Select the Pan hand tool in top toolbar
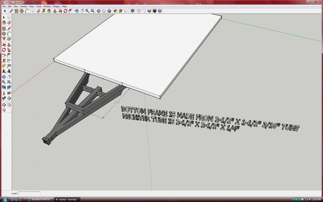The height and width of the screenshot is (202, 323). (x=82, y=11)
